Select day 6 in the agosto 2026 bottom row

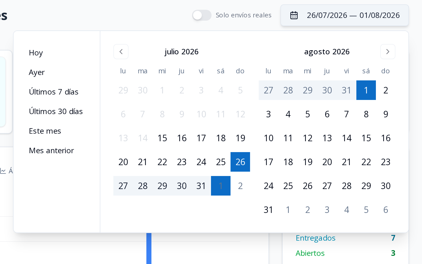tap(386, 210)
